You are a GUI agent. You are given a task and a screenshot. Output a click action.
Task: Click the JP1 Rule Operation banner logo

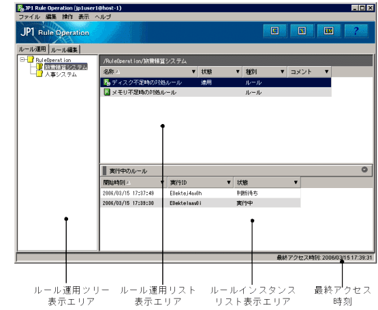[54, 32]
